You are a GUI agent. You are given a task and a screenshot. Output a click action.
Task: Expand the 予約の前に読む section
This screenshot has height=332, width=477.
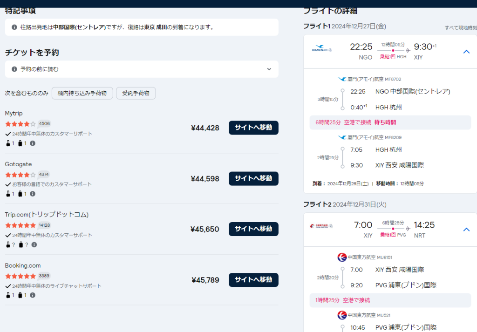(142, 69)
